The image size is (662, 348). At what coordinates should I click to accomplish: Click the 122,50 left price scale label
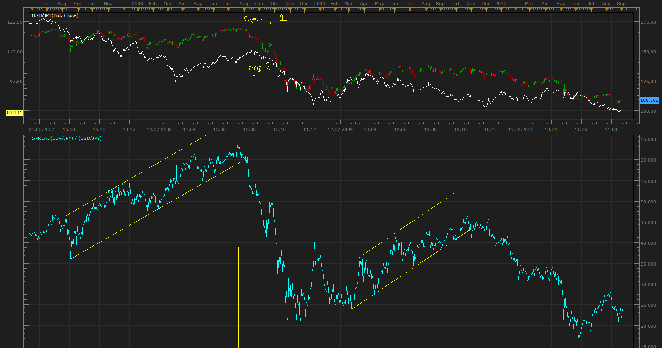[15, 22]
